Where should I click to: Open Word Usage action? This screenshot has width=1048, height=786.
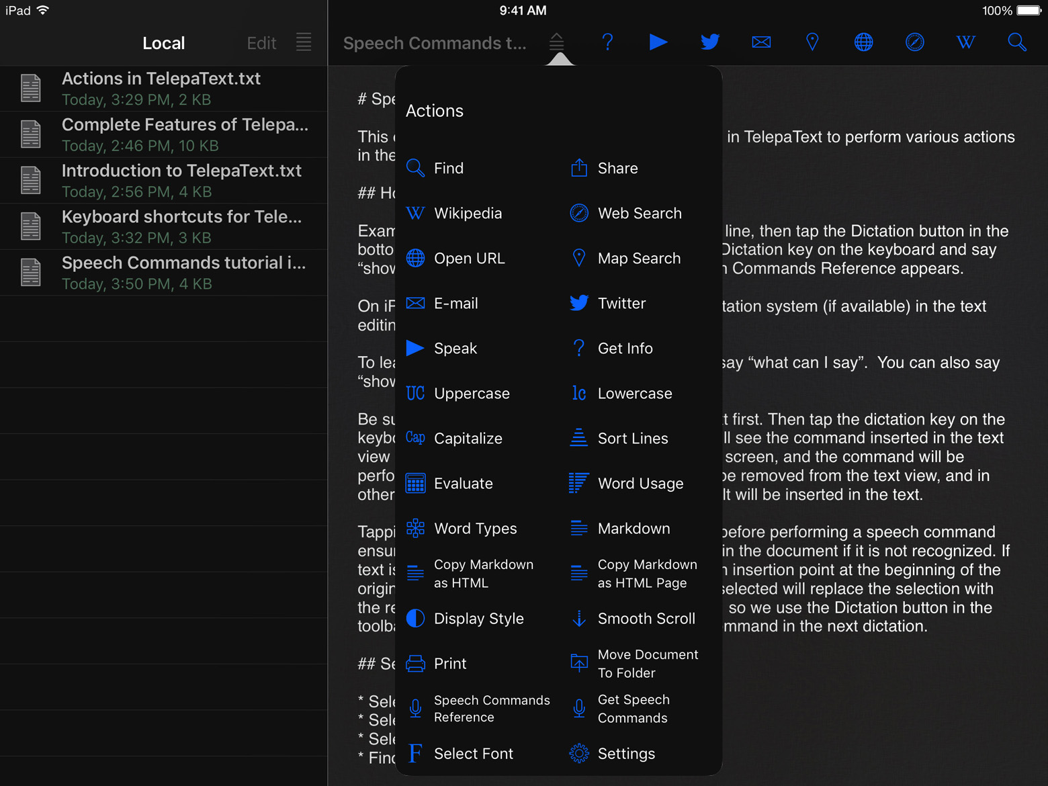[626, 483]
